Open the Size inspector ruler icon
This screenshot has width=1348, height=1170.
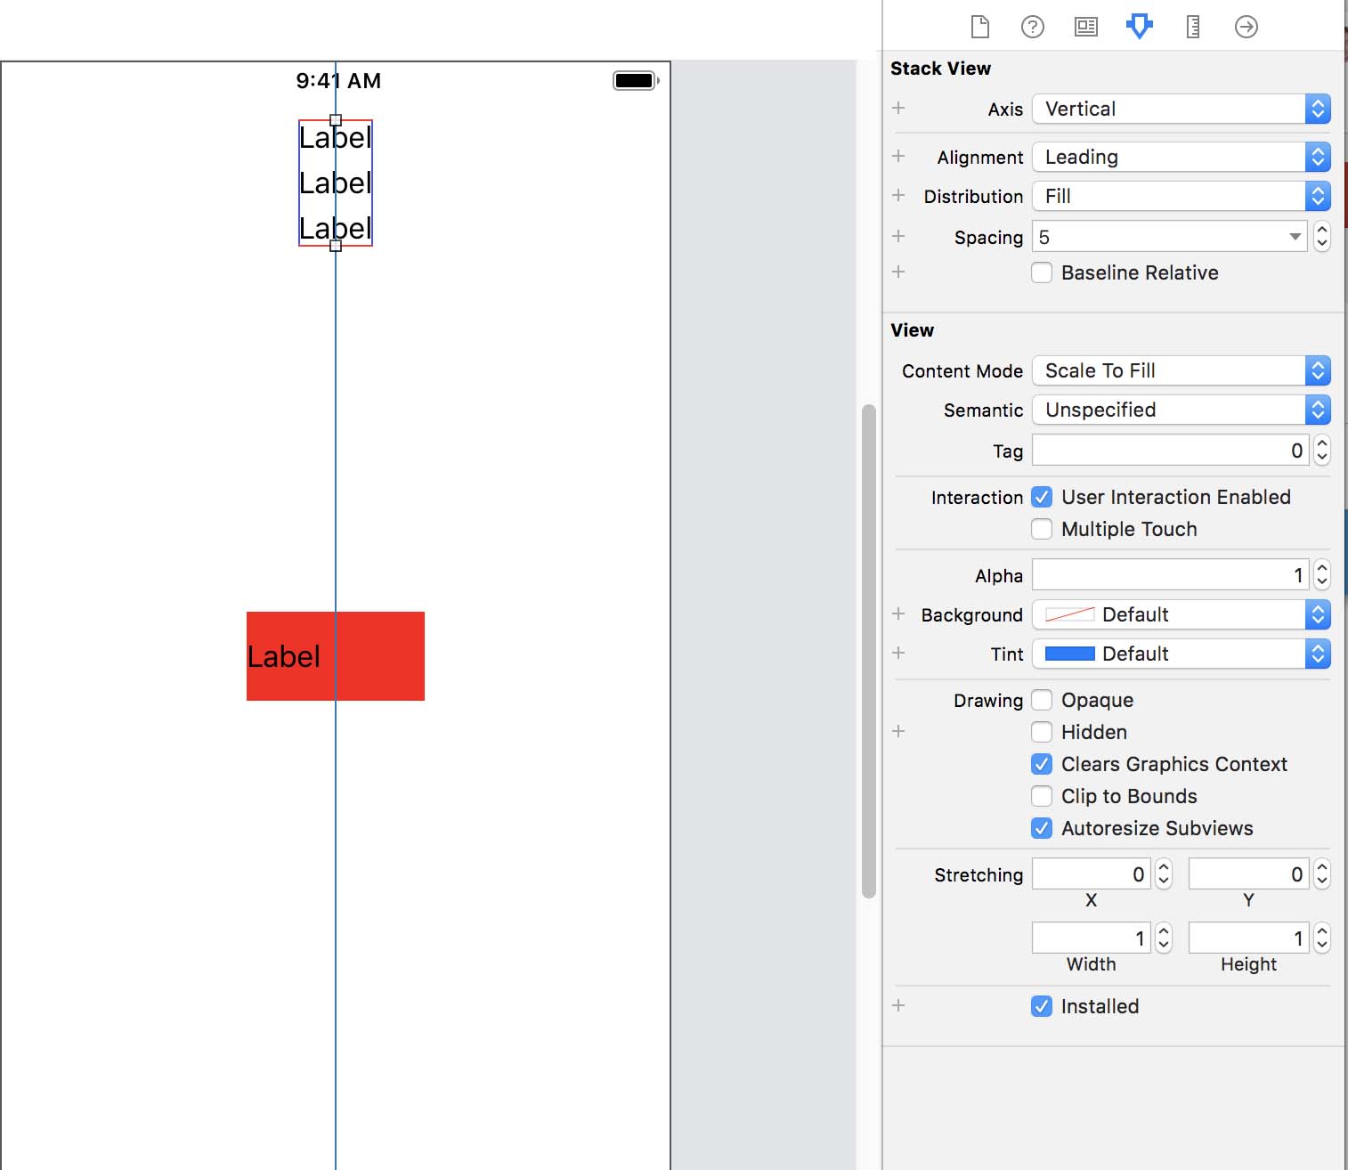coord(1193,27)
